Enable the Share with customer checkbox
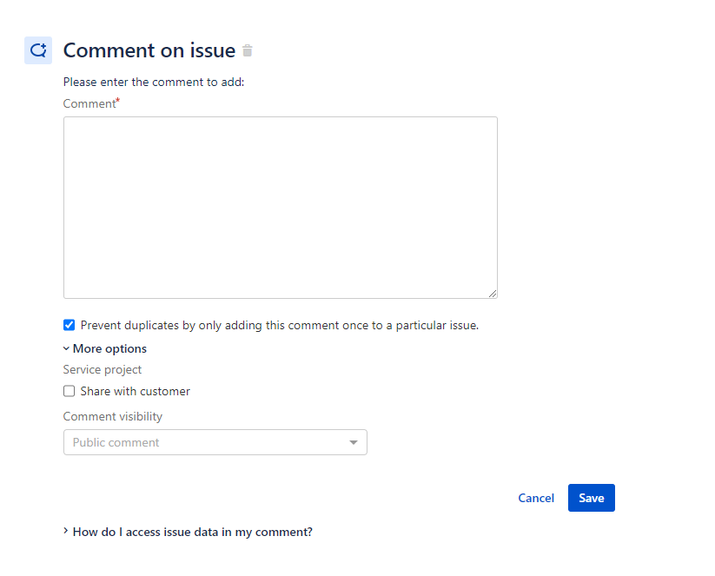 tap(70, 391)
